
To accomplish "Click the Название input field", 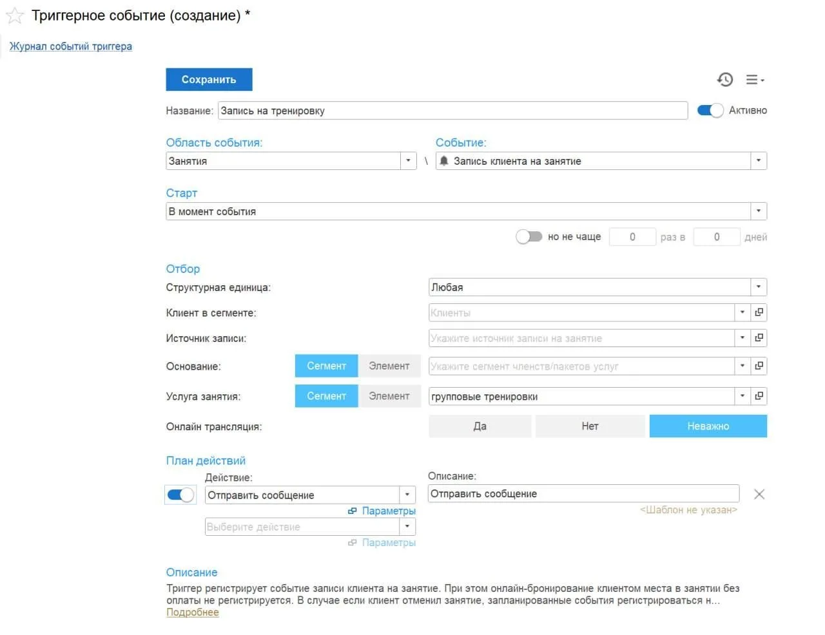I will 452,110.
